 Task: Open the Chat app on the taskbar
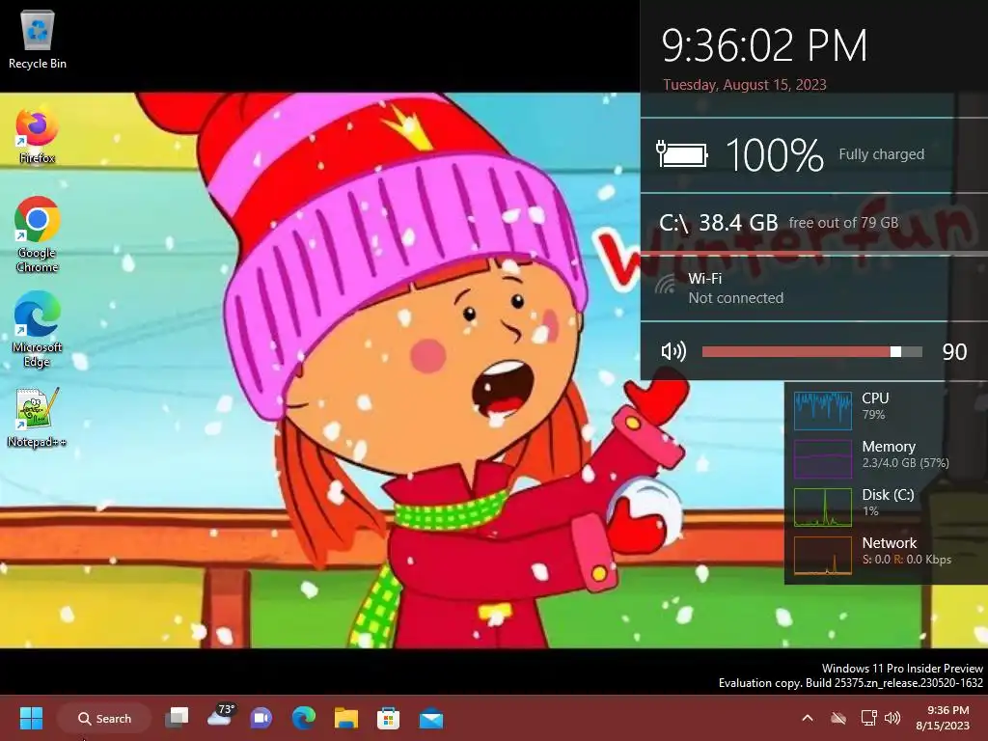tap(261, 718)
